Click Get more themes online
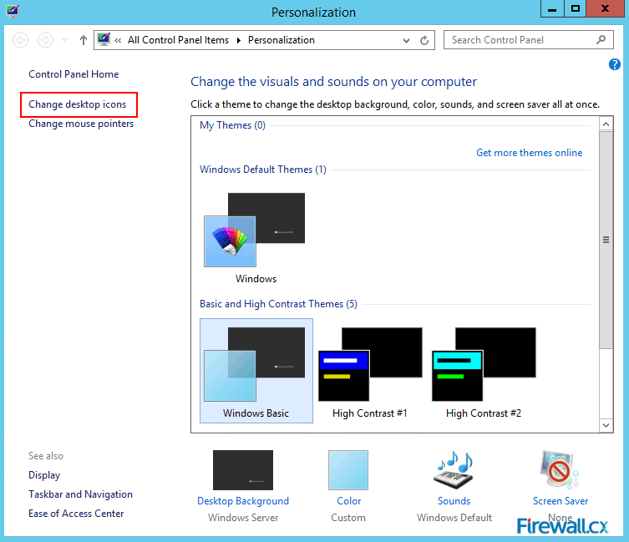 coord(529,153)
